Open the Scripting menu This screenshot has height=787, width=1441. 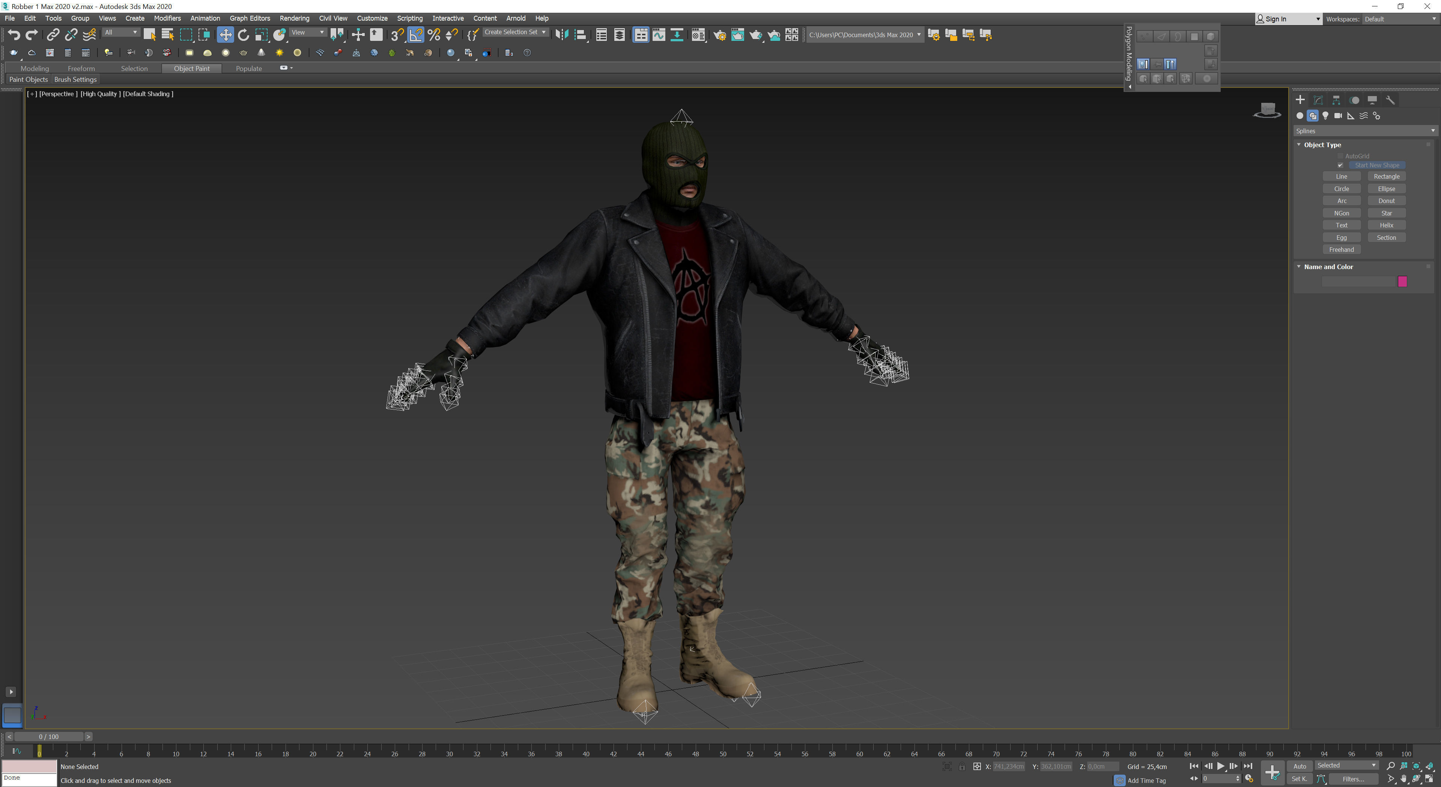[x=409, y=18]
